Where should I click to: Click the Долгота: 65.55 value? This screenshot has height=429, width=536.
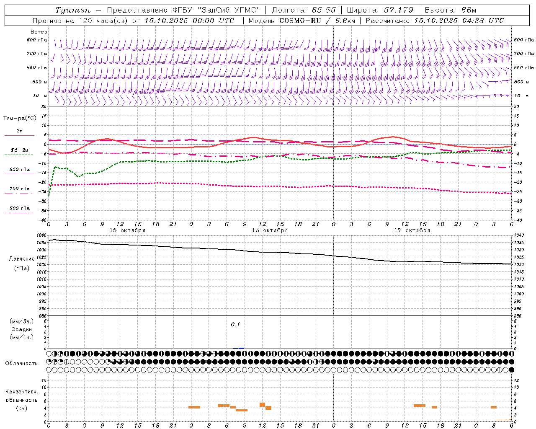point(304,10)
